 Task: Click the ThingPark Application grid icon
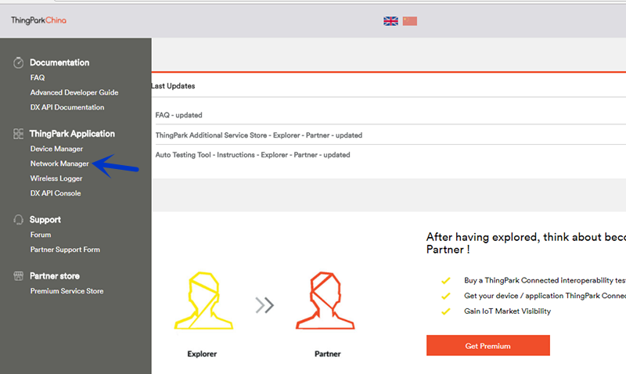click(x=18, y=134)
